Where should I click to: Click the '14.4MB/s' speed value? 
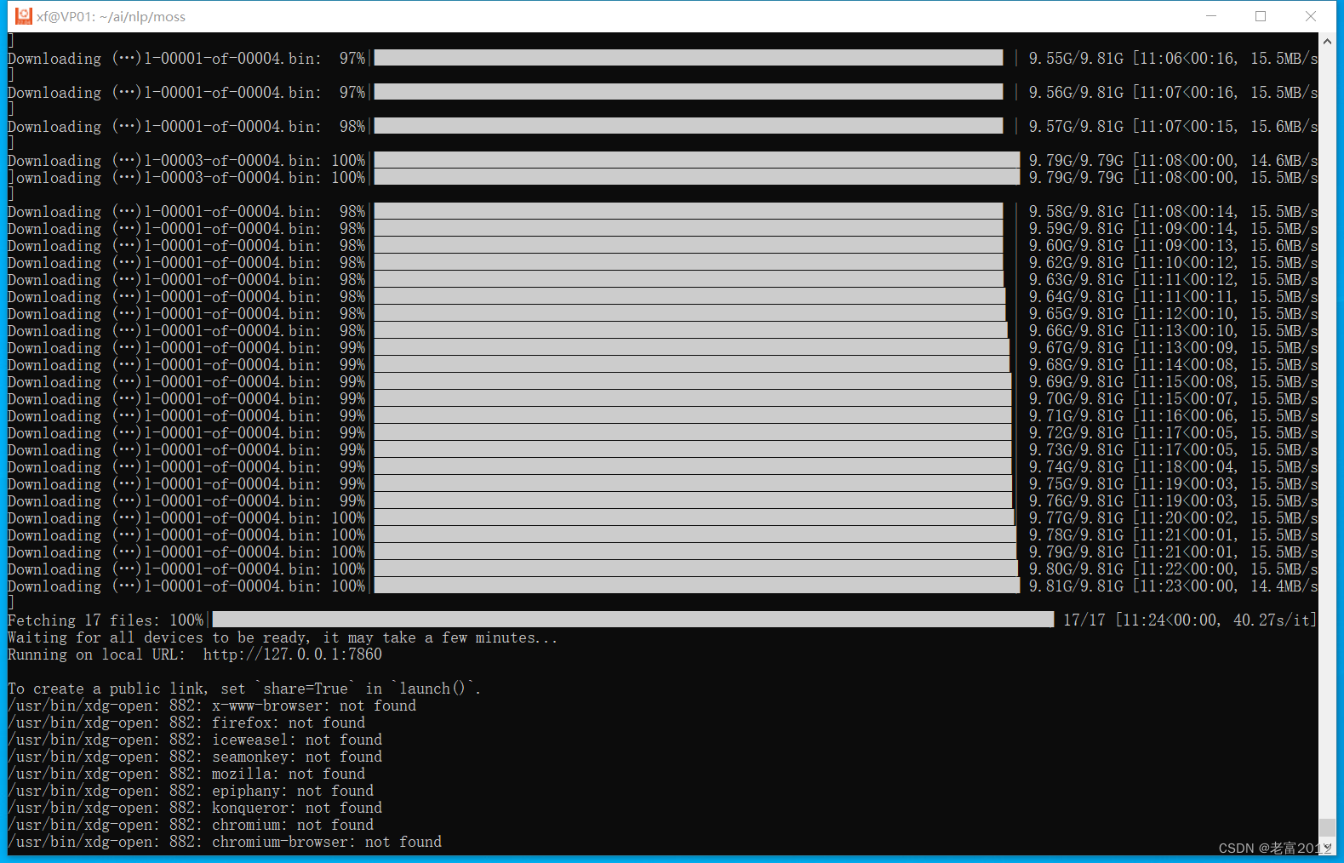[1284, 586]
